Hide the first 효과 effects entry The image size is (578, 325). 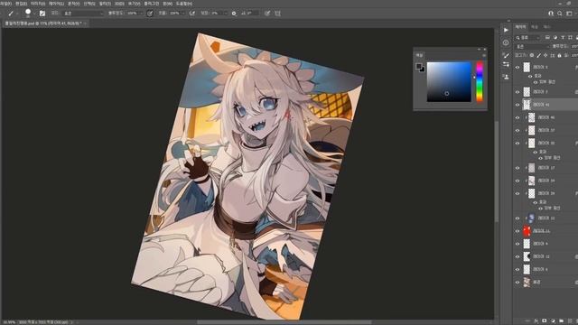(530, 76)
